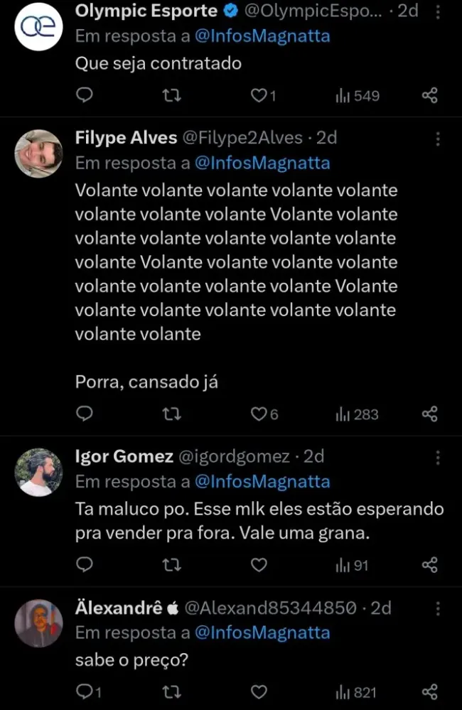Open more options on Filype Alves's tweet
This screenshot has height=710, width=462.
(439, 139)
